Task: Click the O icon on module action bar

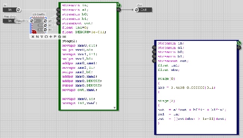Action: (46, 37)
